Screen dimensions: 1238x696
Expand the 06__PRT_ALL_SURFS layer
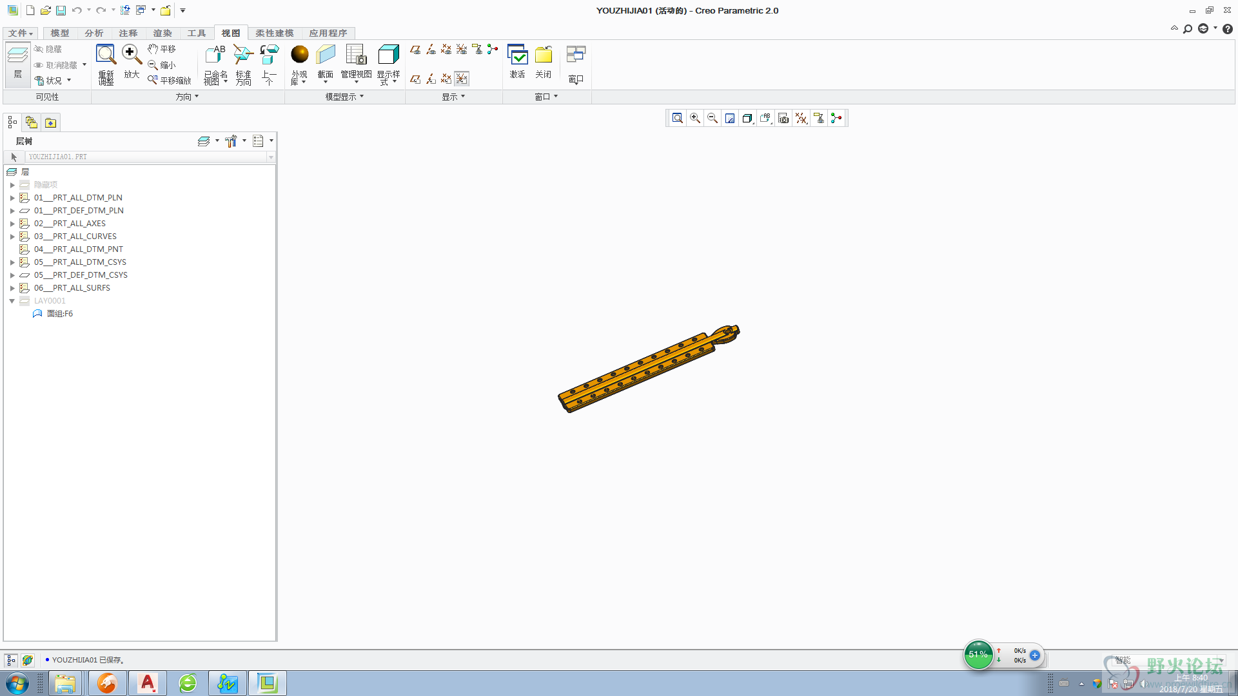coord(12,288)
